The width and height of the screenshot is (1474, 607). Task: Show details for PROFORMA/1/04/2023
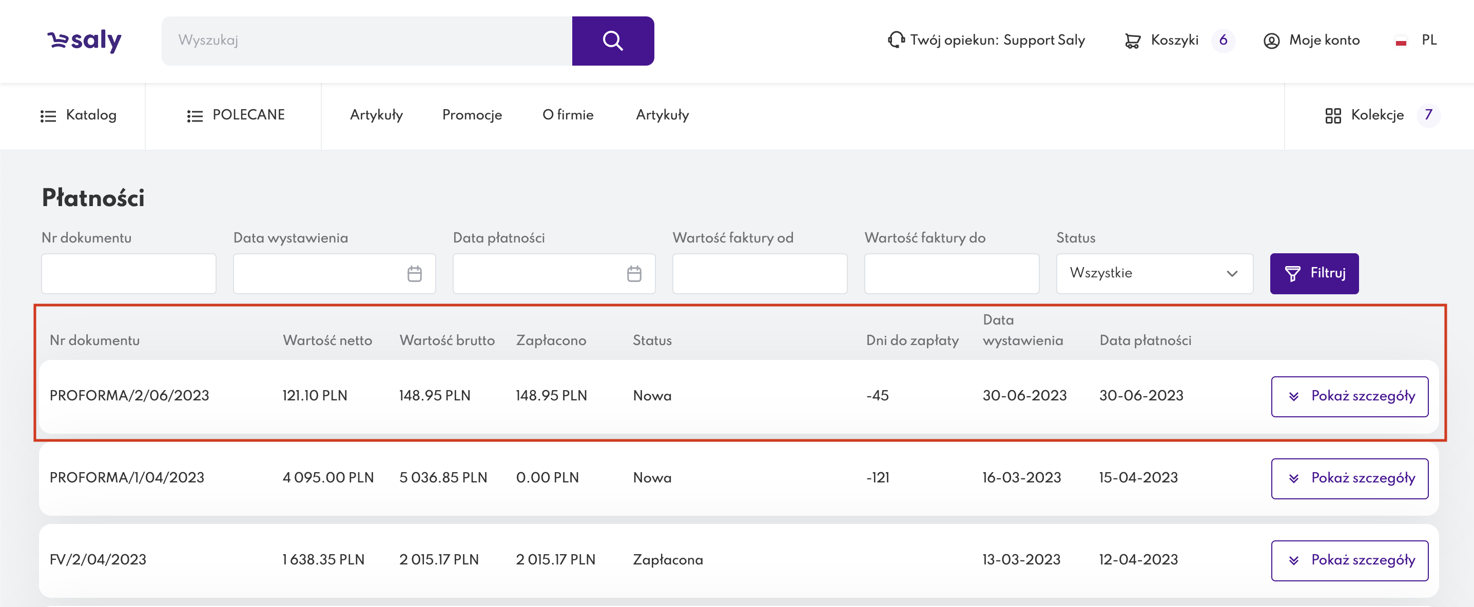[x=1349, y=478]
